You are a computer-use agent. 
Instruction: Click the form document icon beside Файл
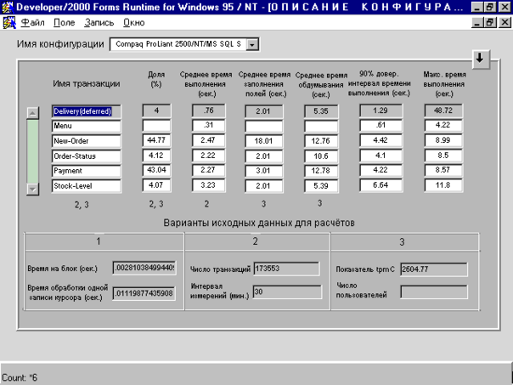click(x=8, y=20)
